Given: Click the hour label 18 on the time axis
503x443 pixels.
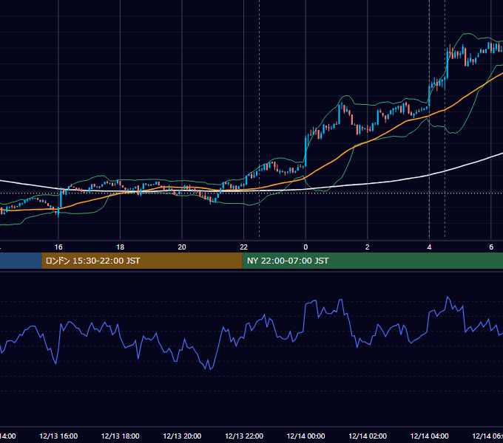Looking at the screenshot, I should [120, 247].
